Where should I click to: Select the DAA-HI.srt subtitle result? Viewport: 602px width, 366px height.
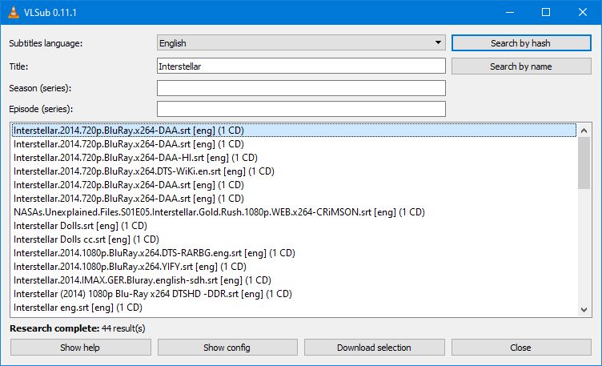pos(135,158)
